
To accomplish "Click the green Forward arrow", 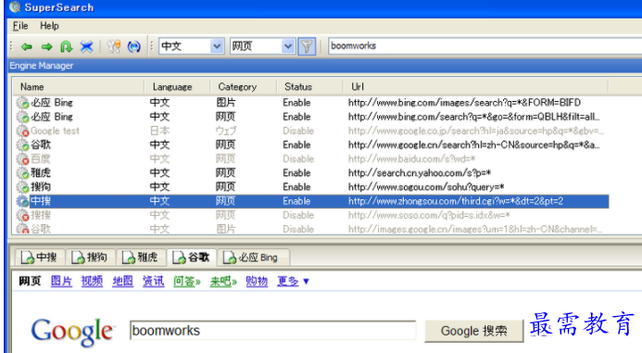I will pyautogui.click(x=46, y=46).
